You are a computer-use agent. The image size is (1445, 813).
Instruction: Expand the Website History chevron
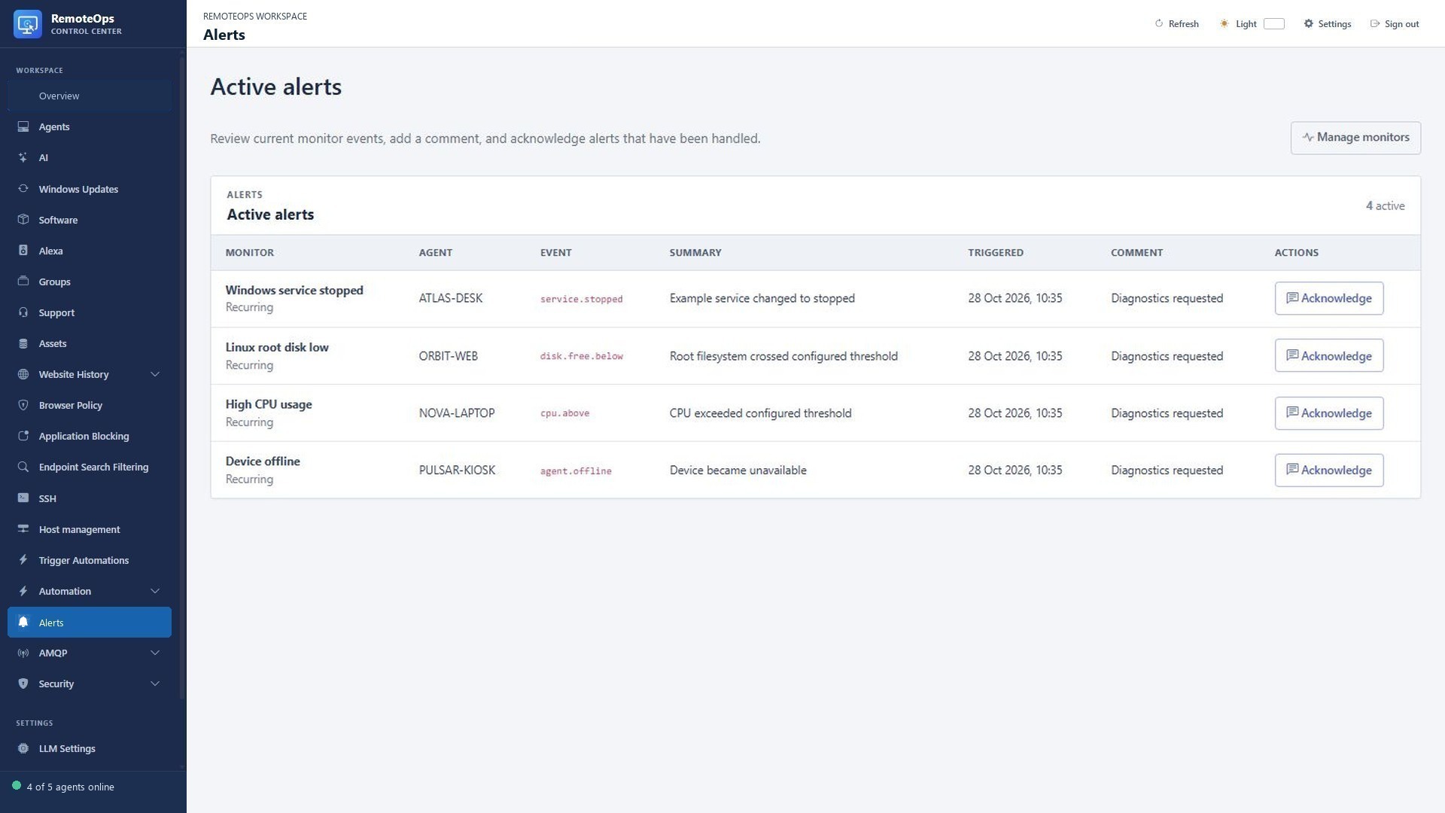155,374
